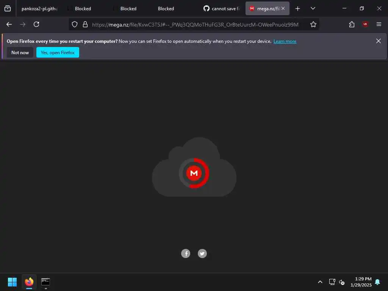The width and height of the screenshot is (388, 291).
Task: Dismiss the Firefox startup notification bar
Action: tap(379, 41)
